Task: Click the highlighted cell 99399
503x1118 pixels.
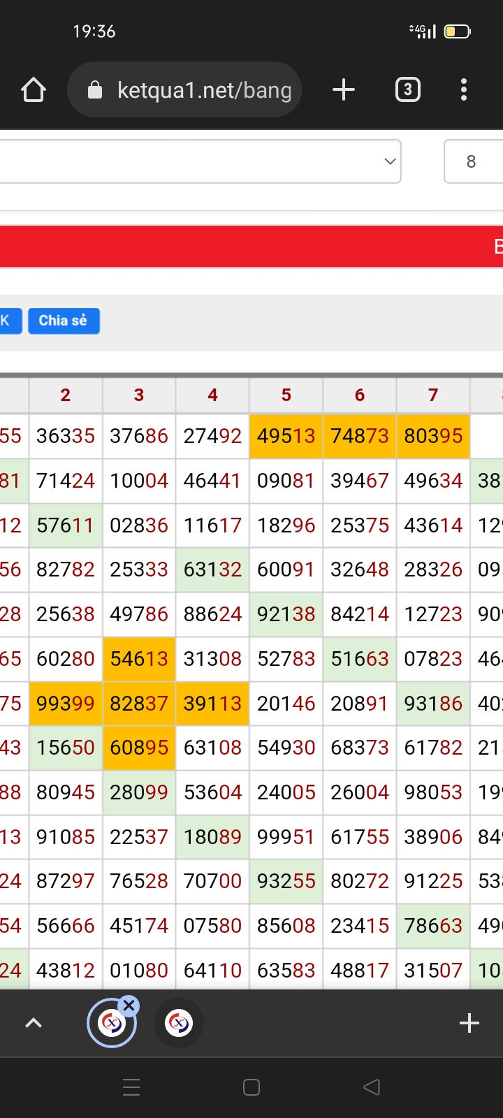Action: click(x=66, y=704)
